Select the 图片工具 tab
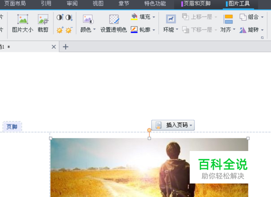271x197 pixels. (x=238, y=4)
